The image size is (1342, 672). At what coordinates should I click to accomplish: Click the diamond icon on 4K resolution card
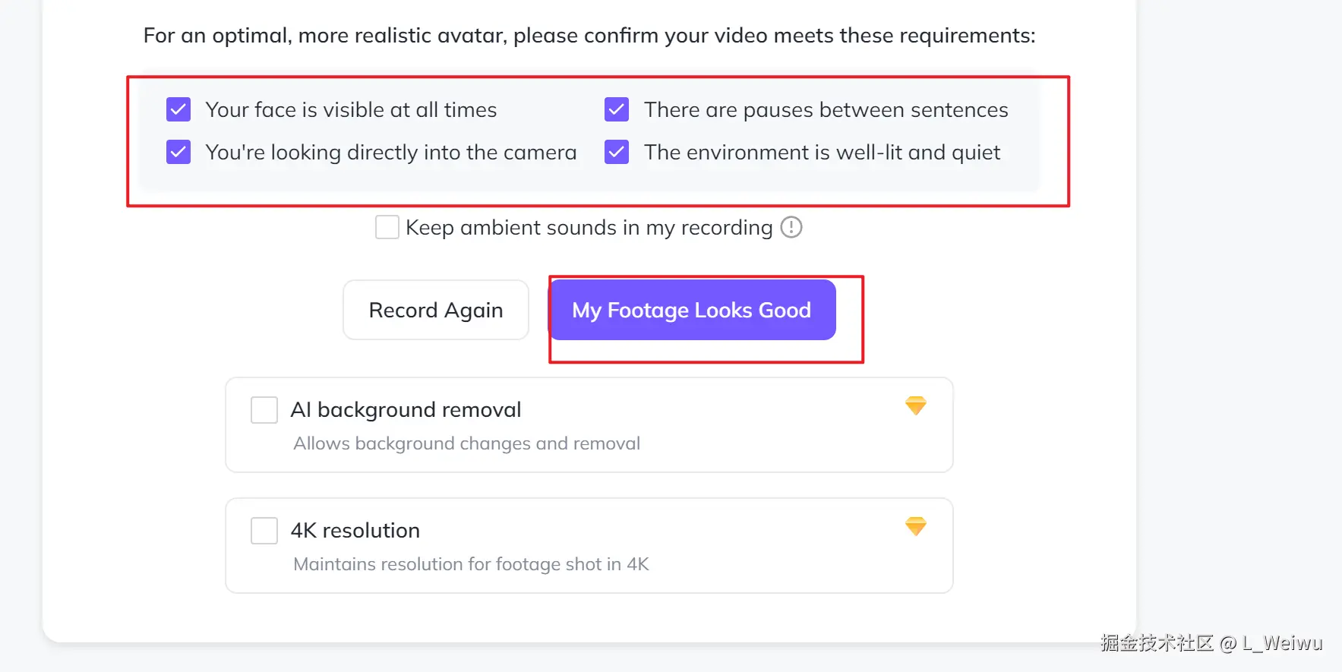coord(916,526)
